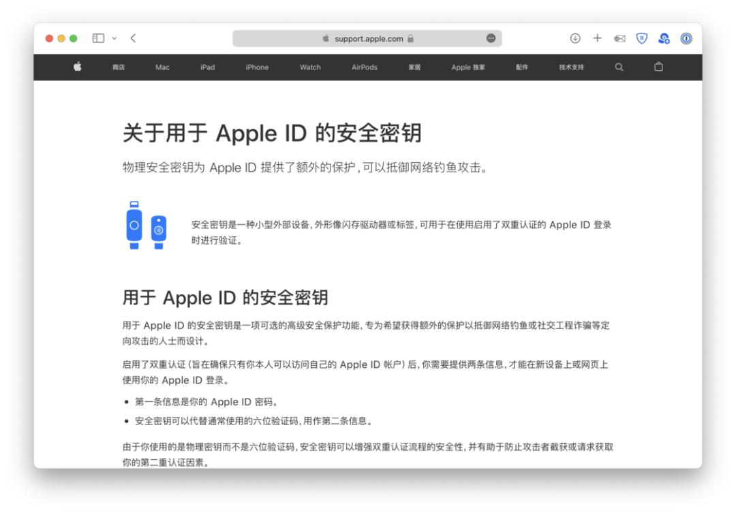Screen dimensions: 736x513
Task: Select the support.apple.com address bar
Action: pyautogui.click(x=367, y=38)
